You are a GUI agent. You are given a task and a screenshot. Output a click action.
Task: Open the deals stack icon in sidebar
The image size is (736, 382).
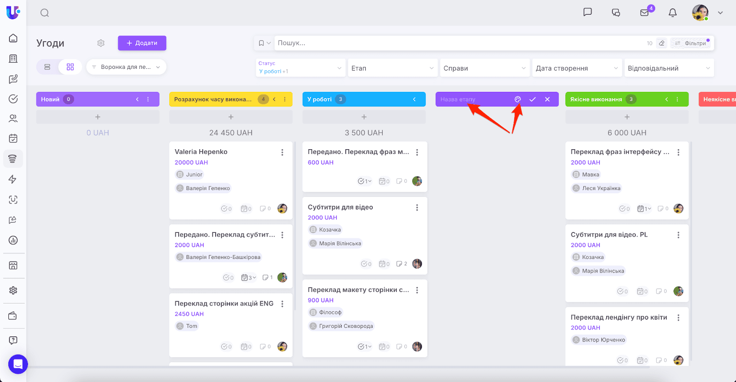coord(13,159)
